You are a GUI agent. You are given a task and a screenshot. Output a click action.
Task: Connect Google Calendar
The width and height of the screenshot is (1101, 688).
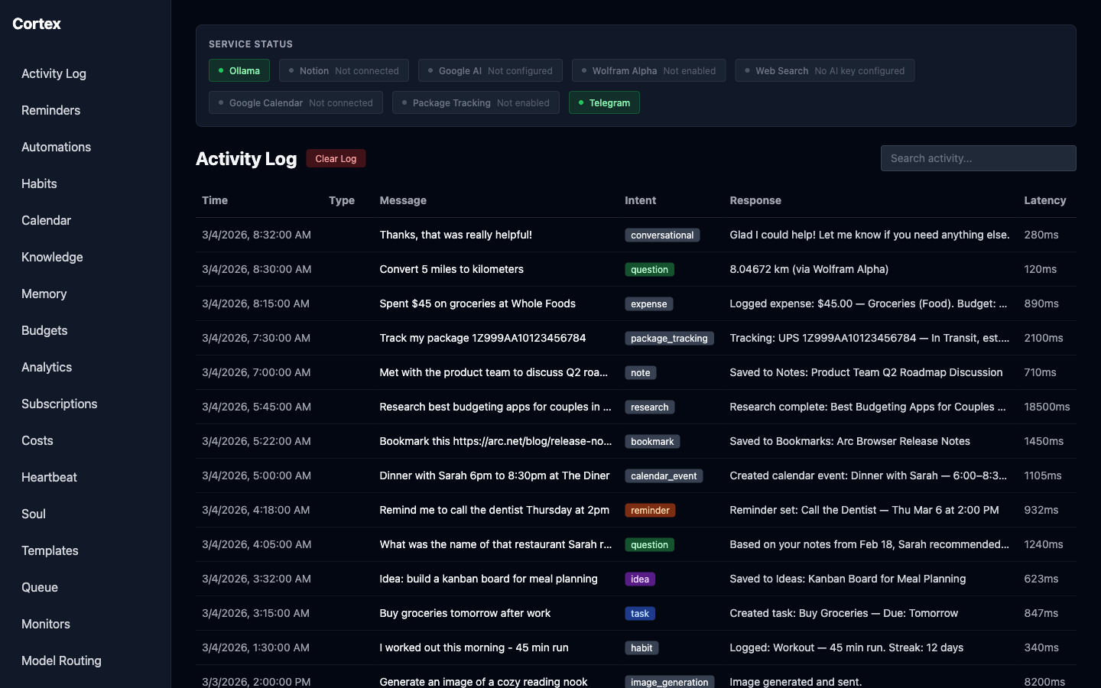[295, 102]
